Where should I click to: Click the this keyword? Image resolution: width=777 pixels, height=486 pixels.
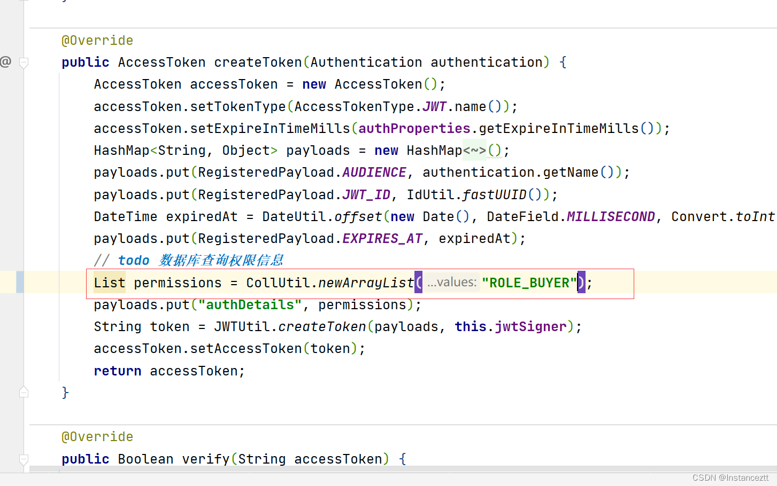point(471,327)
